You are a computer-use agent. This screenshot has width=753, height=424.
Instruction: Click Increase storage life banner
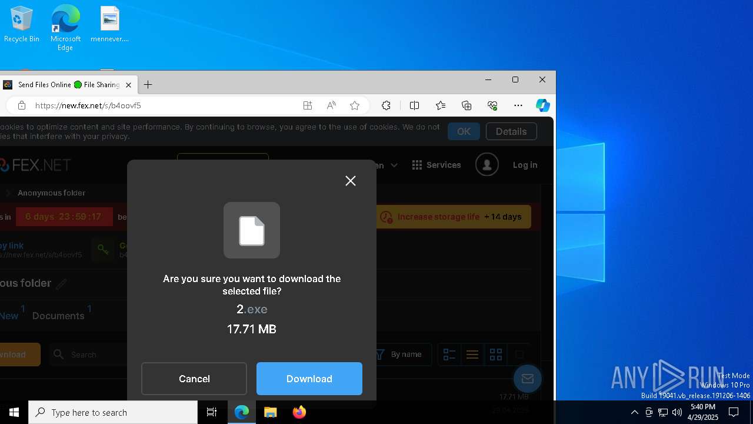(453, 217)
